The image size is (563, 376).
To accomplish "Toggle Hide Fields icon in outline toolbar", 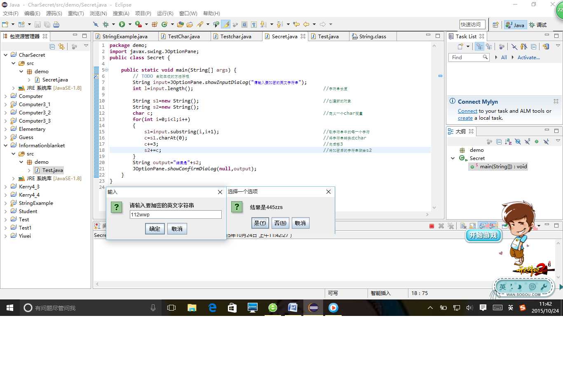I will point(518,142).
